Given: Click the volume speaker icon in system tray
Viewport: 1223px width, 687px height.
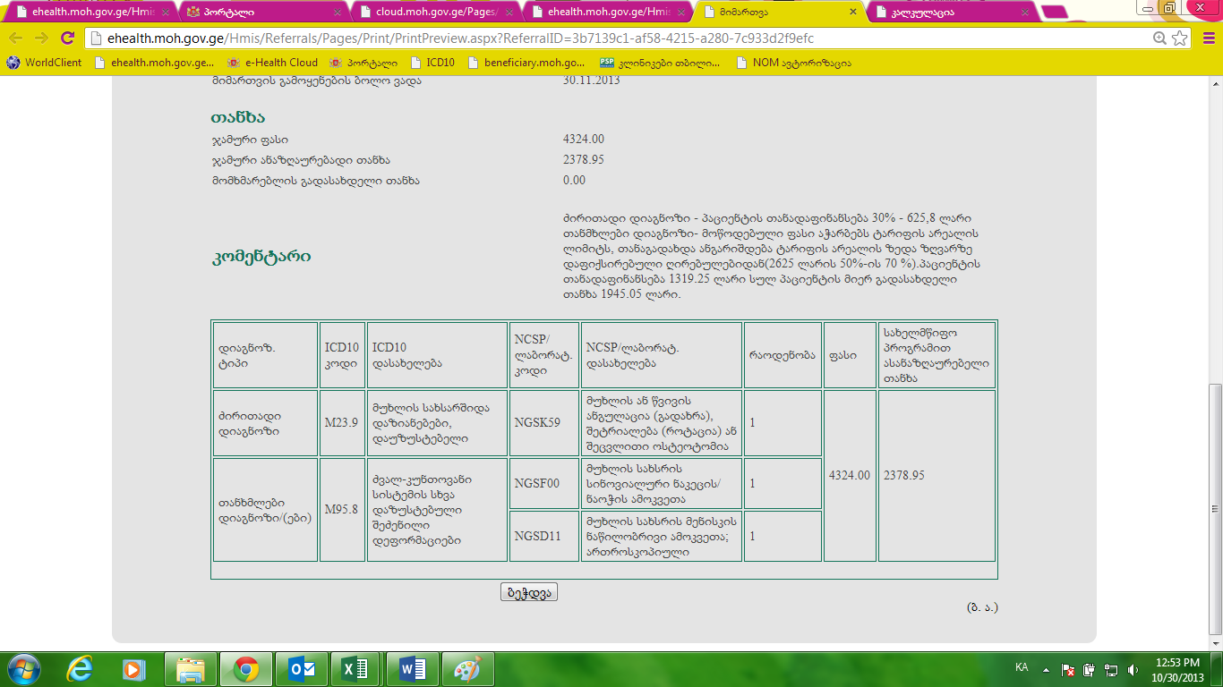Looking at the screenshot, I should [1133, 669].
